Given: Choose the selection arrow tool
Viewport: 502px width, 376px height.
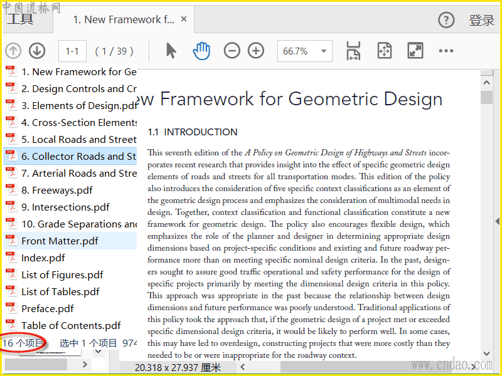Looking at the screenshot, I should tap(171, 51).
